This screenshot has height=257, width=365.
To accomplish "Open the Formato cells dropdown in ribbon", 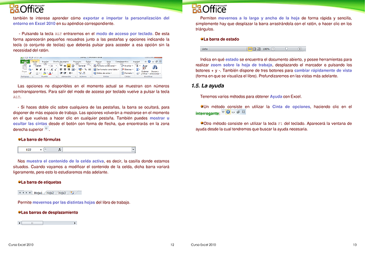I will tap(128, 73).
